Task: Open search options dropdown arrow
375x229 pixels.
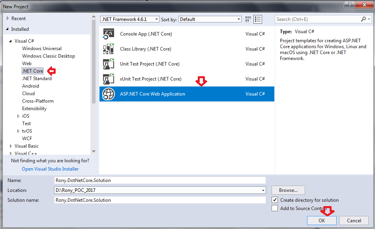Action: pyautogui.click(x=369, y=19)
